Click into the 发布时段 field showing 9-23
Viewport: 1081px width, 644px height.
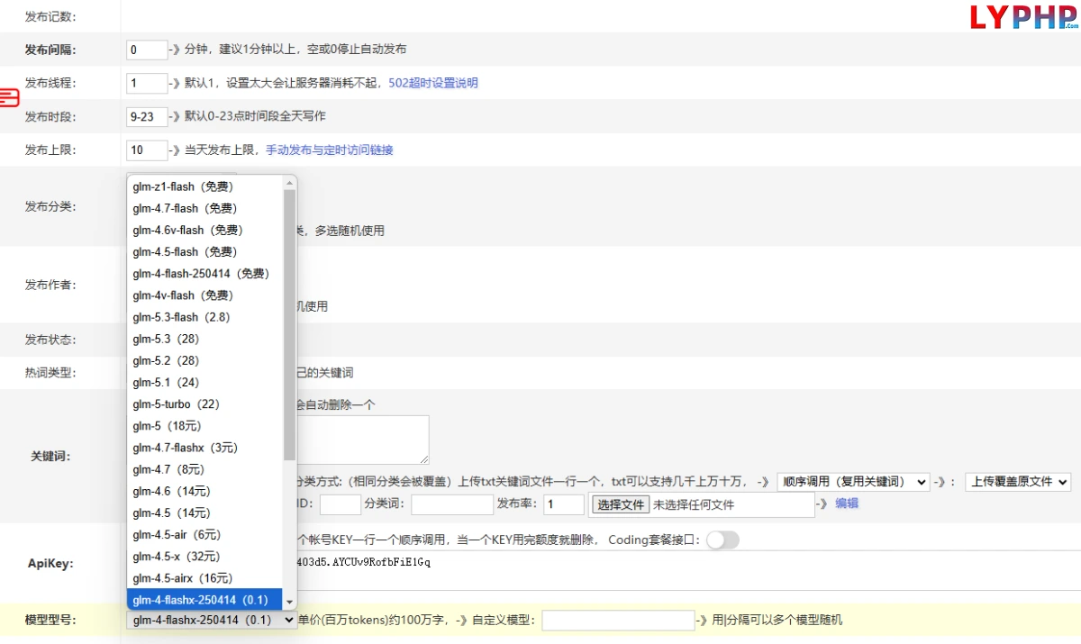click(x=148, y=116)
